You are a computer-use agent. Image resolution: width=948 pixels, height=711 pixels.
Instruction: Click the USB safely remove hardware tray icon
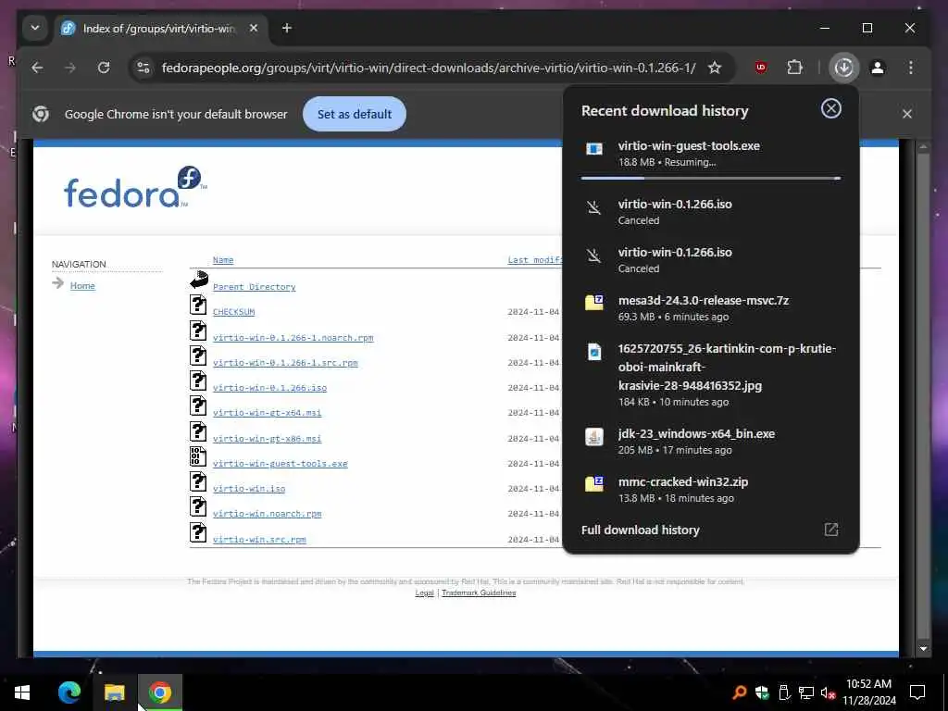(784, 692)
